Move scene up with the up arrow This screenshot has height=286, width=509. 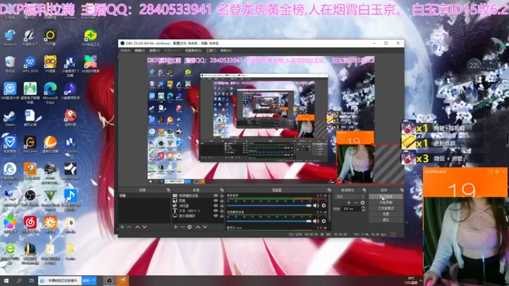coord(137,227)
